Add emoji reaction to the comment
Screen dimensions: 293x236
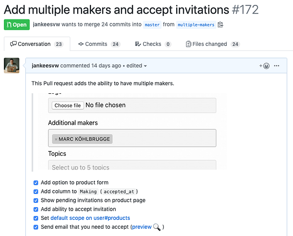coord(264,65)
